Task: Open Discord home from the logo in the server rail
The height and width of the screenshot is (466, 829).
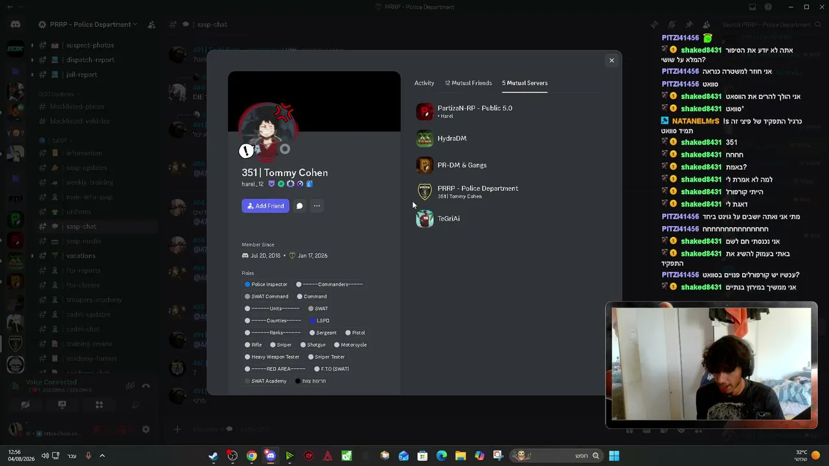Action: 16,25
